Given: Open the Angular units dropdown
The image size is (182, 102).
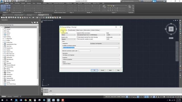Looking at the screenshot, I should (x=69, y=39).
